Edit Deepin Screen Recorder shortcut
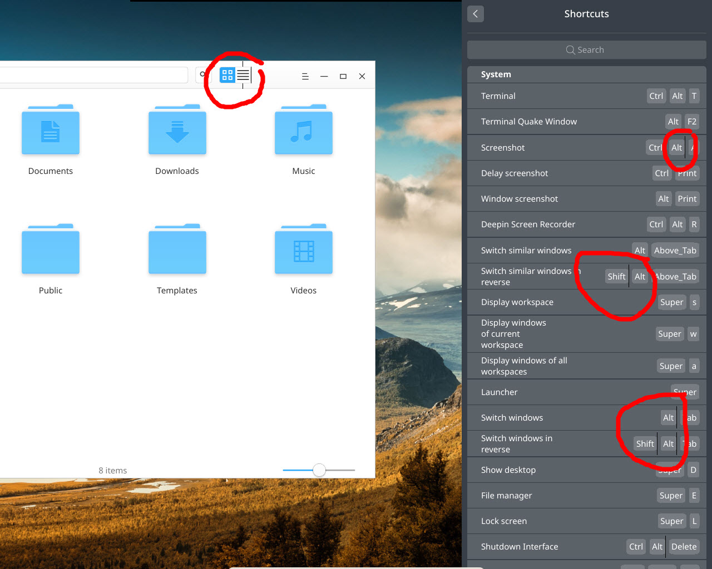This screenshot has height=569, width=712. [587, 224]
